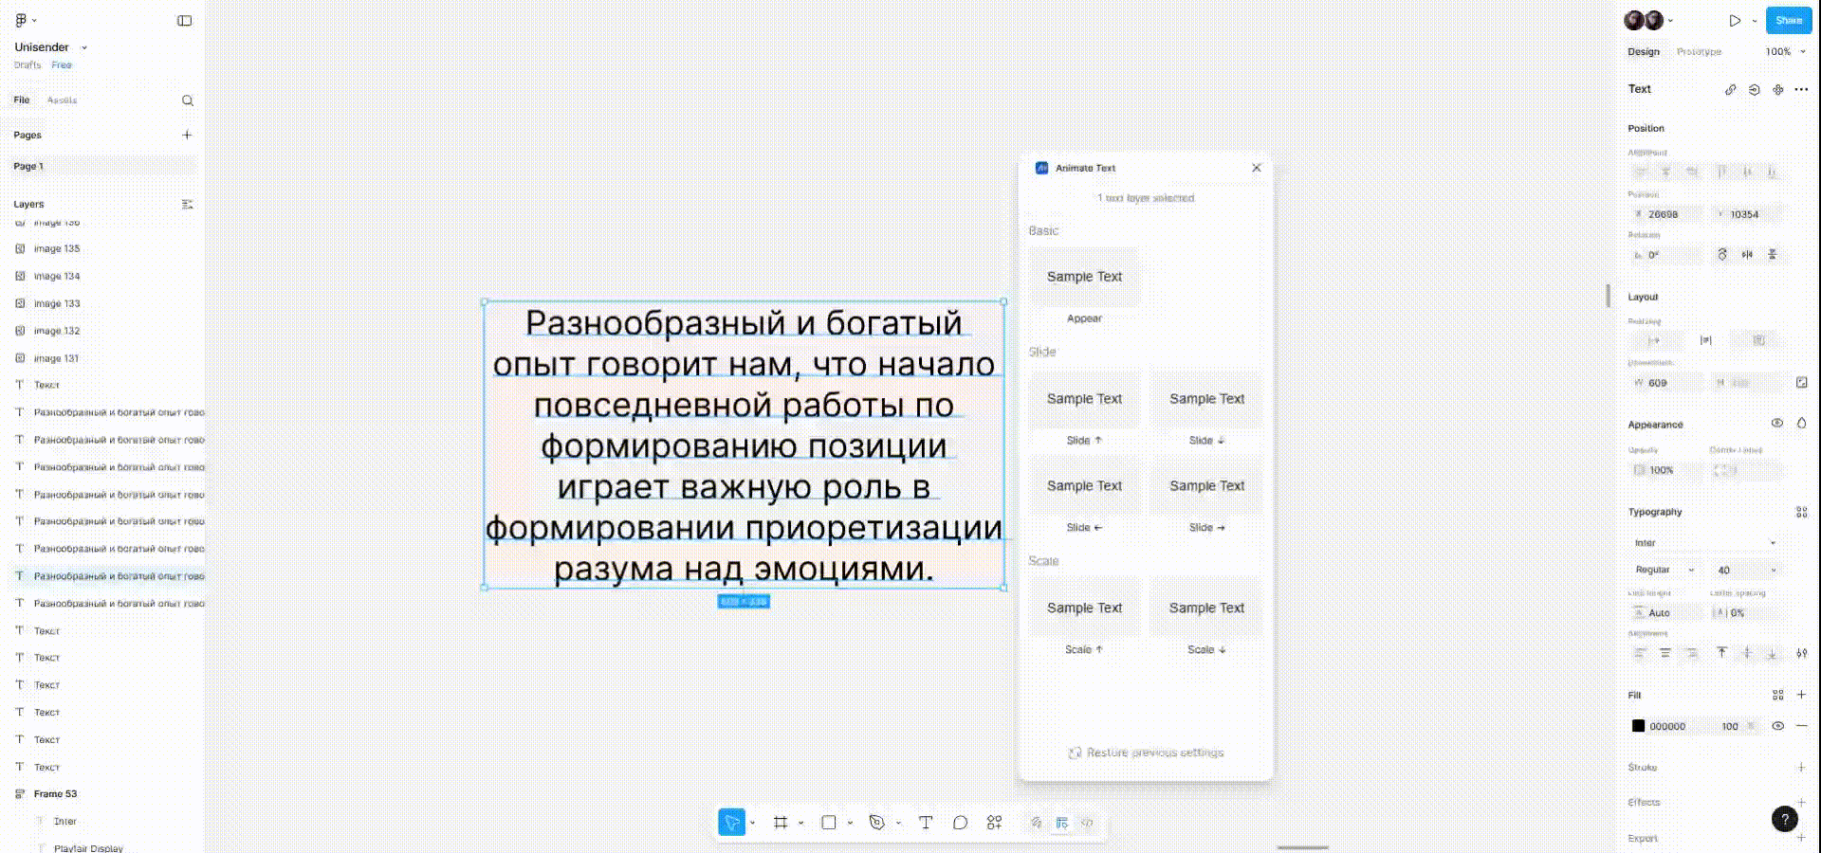Click the Present play button

point(1735,20)
